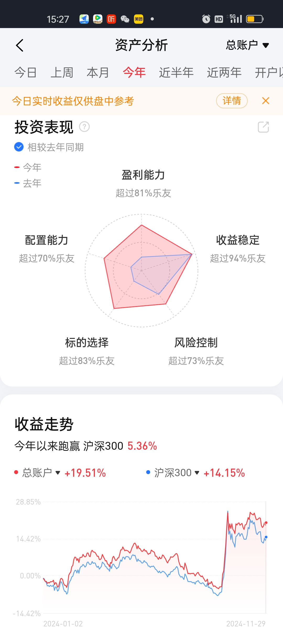Tap the WeChat status bar icon
283x629 pixels.
[x=125, y=19]
